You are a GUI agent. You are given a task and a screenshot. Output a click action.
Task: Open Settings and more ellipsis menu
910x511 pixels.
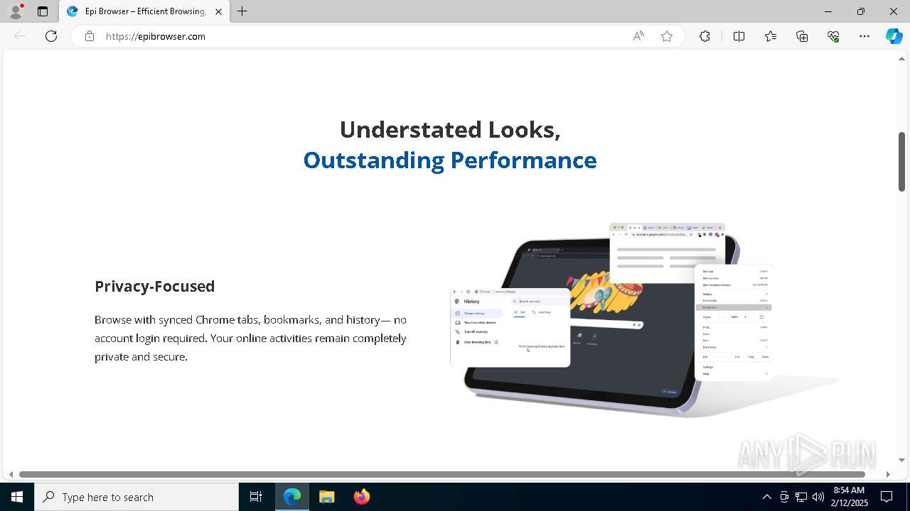click(864, 36)
